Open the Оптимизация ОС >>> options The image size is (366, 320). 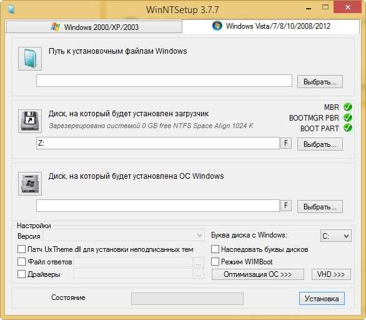pyautogui.click(x=258, y=274)
